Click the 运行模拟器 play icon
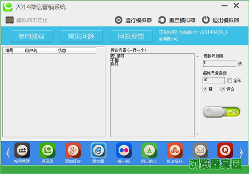The height and width of the screenshot is (174, 249). tap(118, 20)
